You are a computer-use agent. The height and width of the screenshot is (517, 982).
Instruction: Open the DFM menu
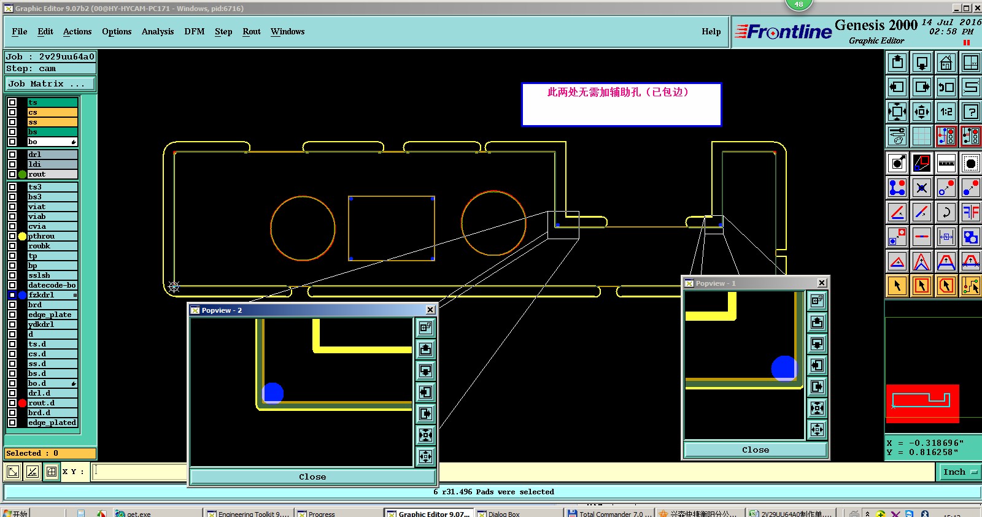195,32
